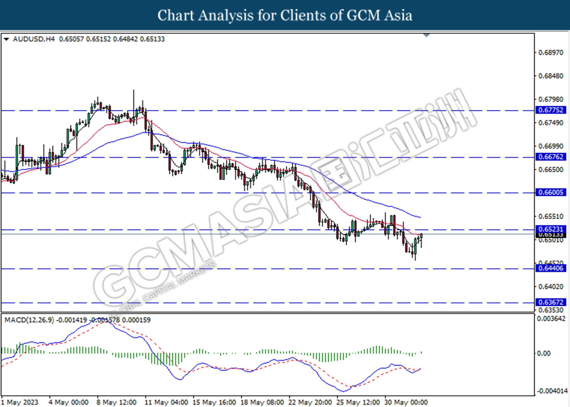570x407 pixels.
Task: Click the Chart Analysis for Clients title
Action: pos(285,15)
